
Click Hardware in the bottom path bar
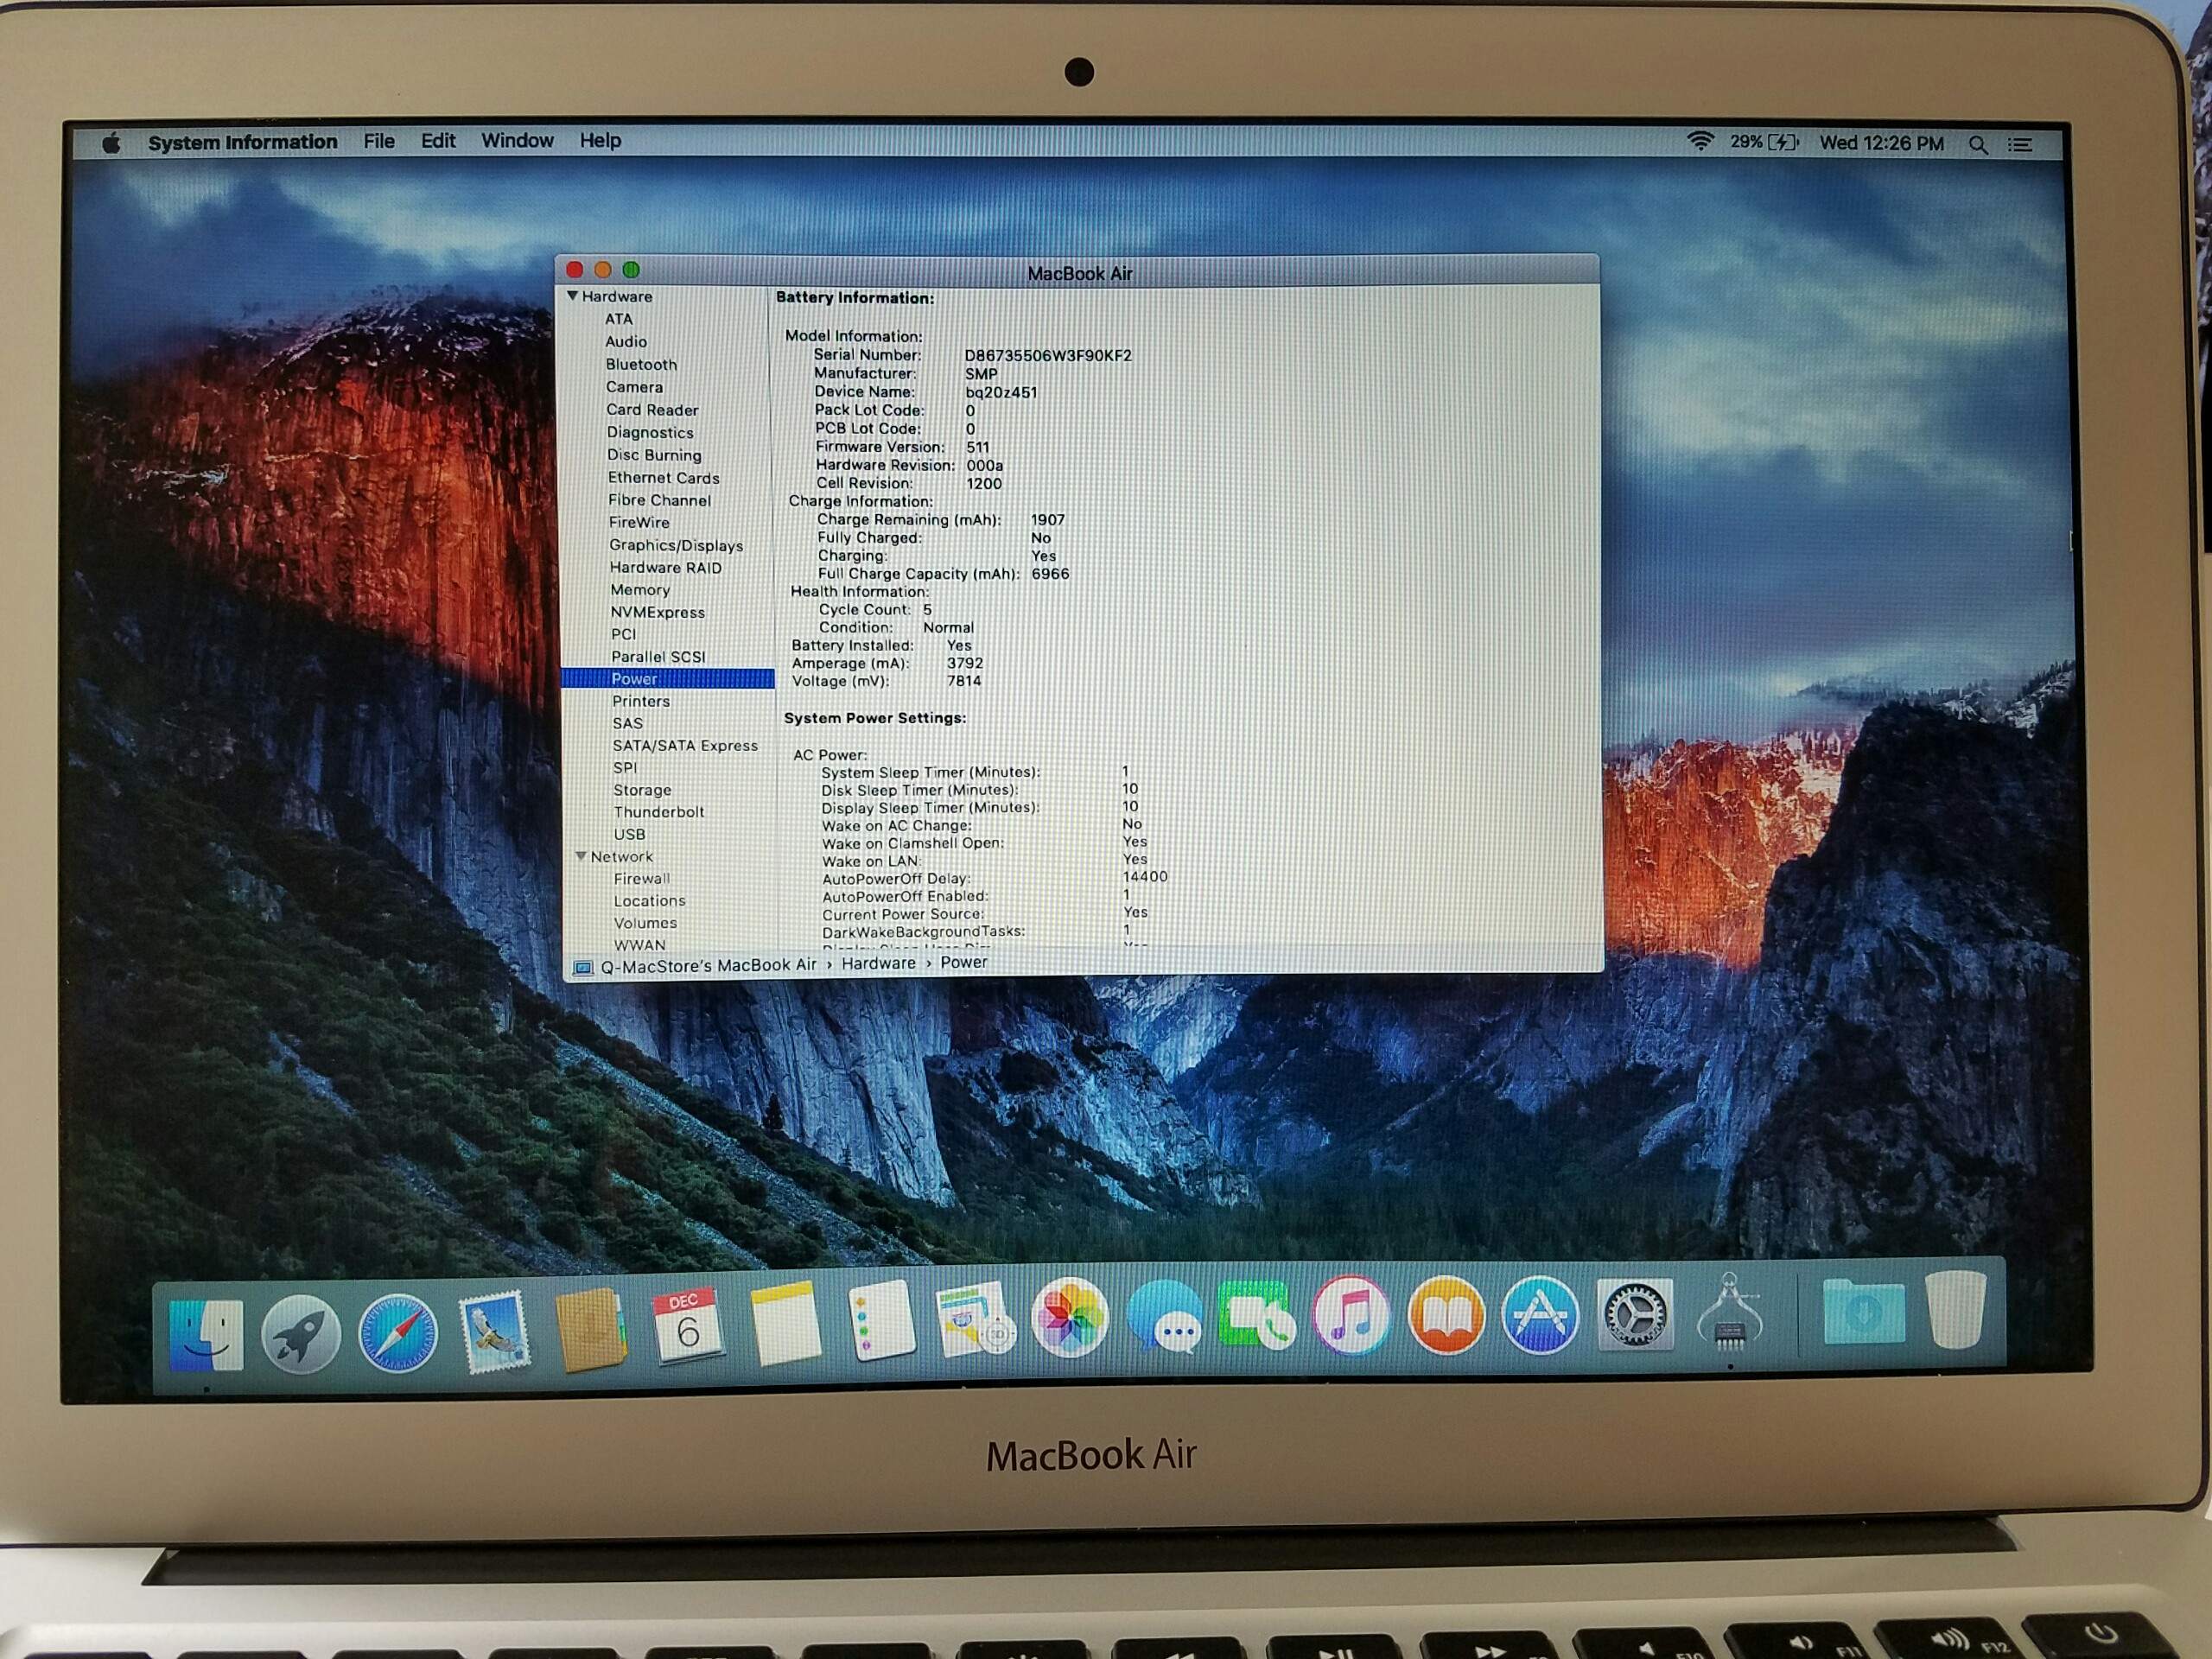coord(878,963)
